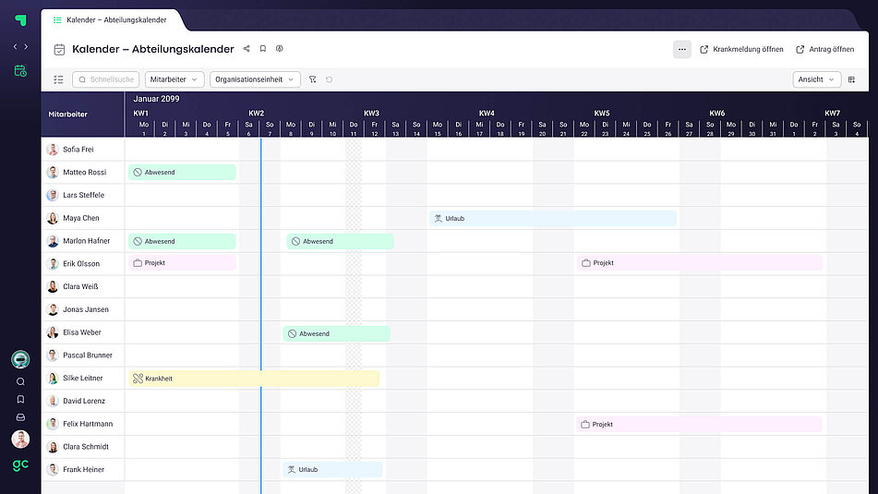Click the share icon beside the calendar title

(247, 49)
